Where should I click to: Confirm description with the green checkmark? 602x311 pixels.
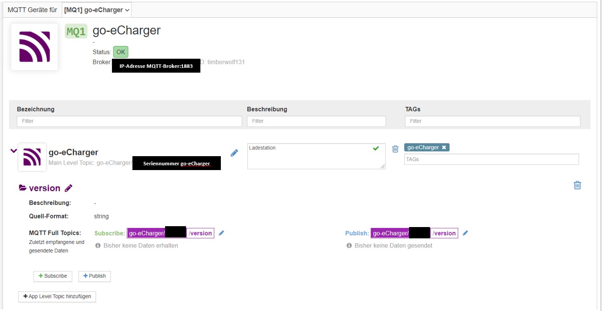click(376, 148)
